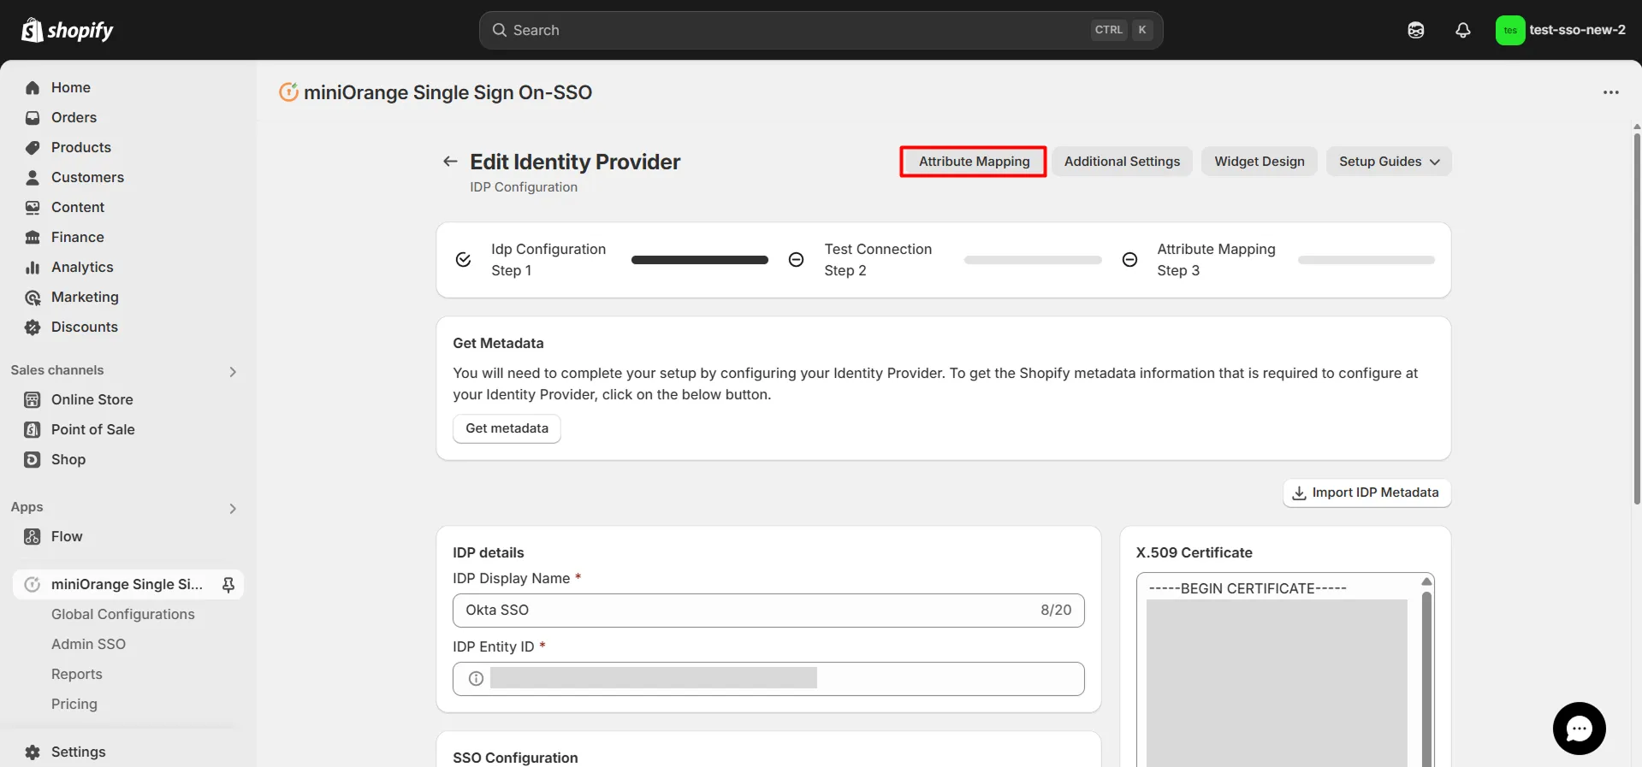Click the Shop channel icon

coord(33,459)
